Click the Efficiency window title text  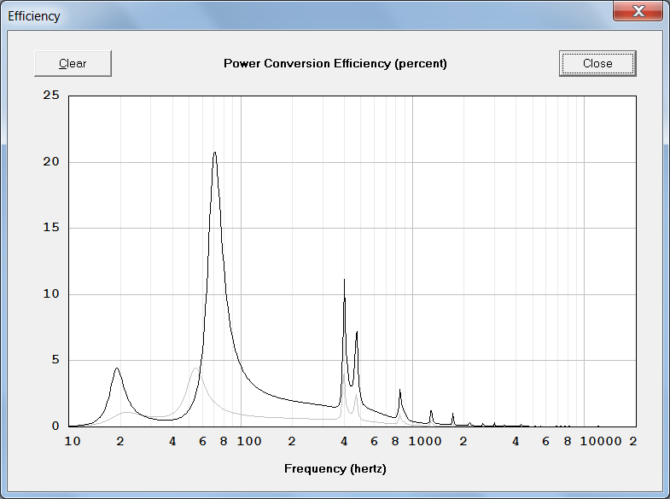click(x=34, y=16)
